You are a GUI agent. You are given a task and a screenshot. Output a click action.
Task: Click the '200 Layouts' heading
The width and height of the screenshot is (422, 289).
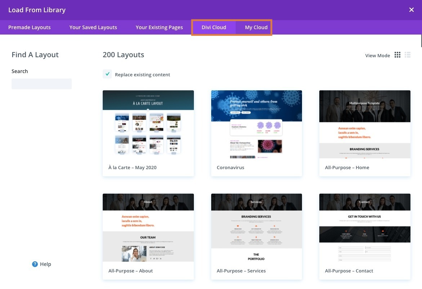tap(123, 55)
